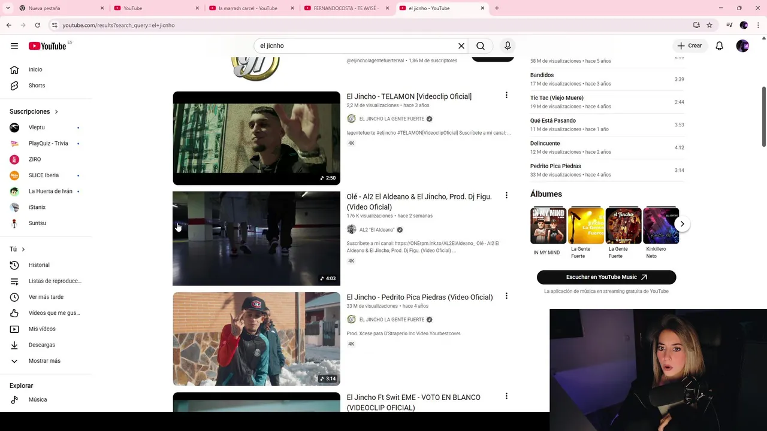Switch to la marrash carcel tab
Image resolution: width=767 pixels, height=431 pixels.
[250, 8]
